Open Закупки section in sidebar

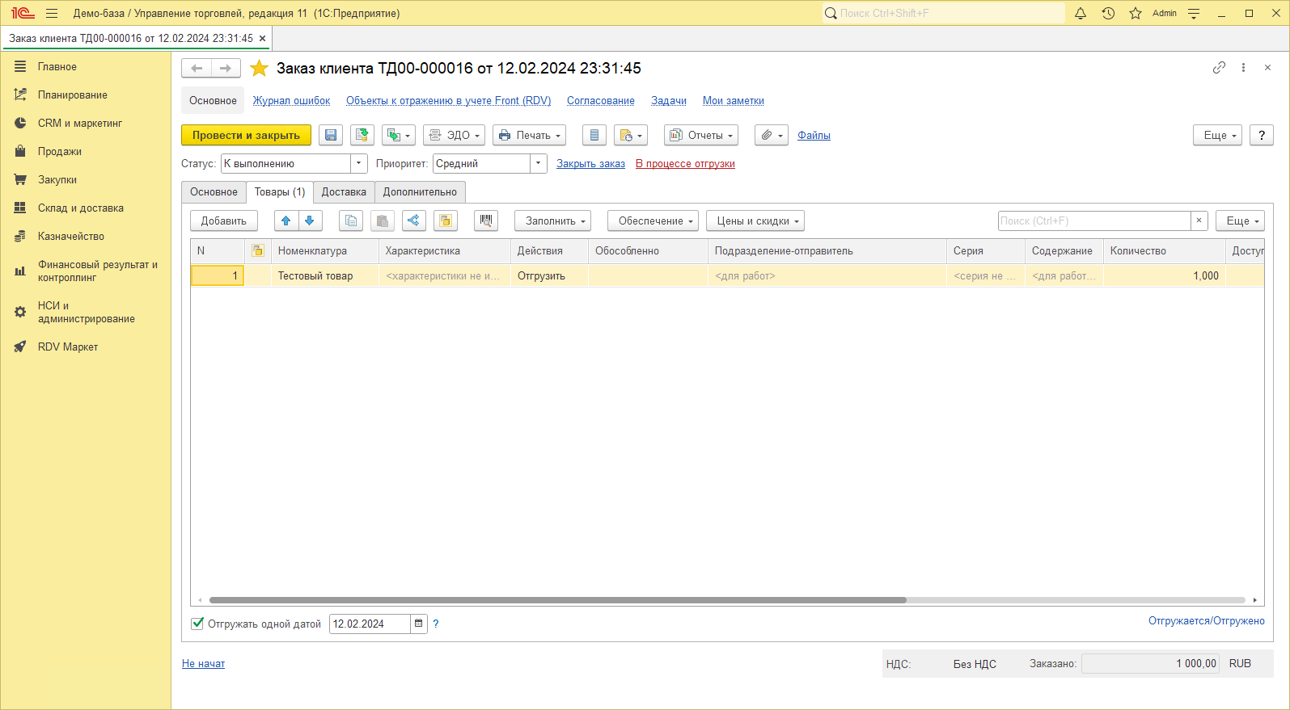coord(57,180)
